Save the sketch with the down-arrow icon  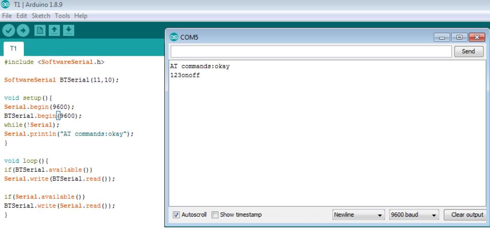[x=69, y=30]
